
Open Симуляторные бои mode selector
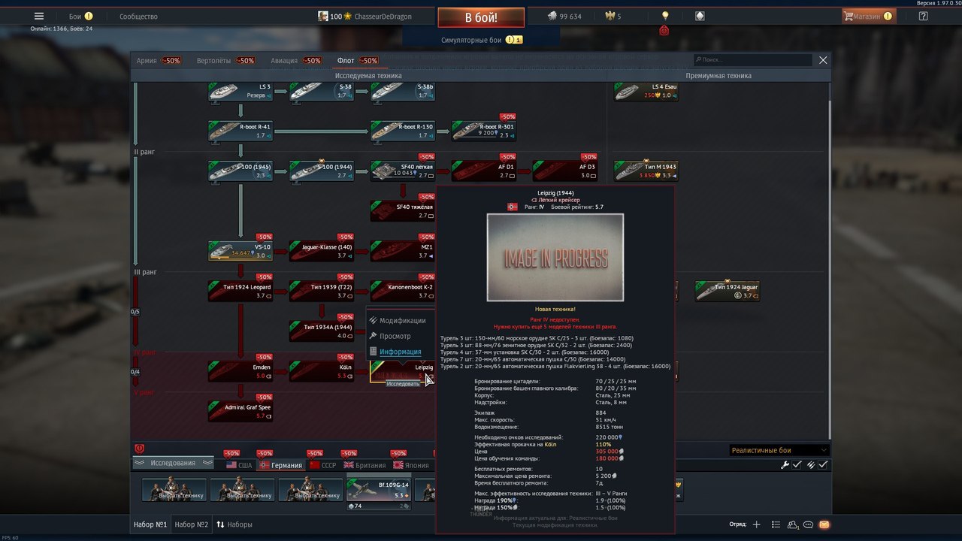(481, 40)
